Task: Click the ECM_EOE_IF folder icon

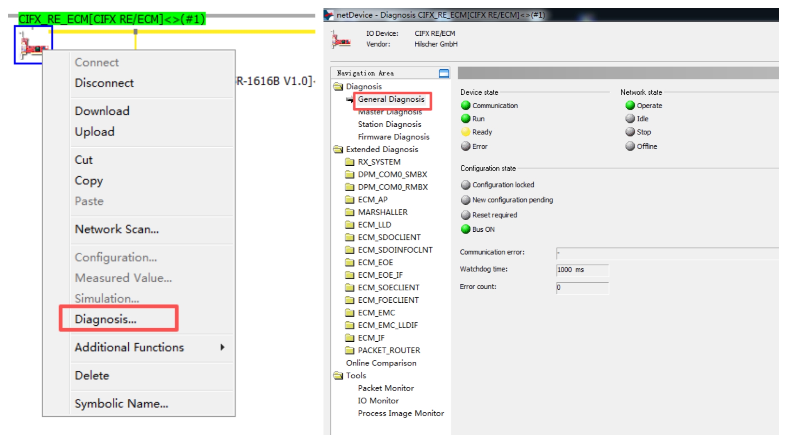Action: (350, 275)
